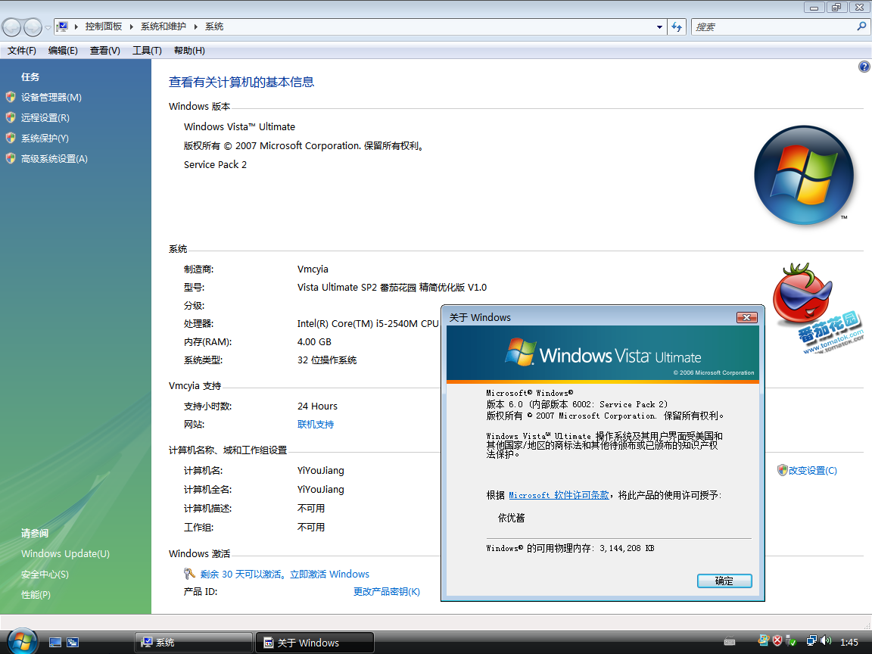This screenshot has width=872, height=654.
Task: Click the key icon beside activation link
Action: point(189,573)
